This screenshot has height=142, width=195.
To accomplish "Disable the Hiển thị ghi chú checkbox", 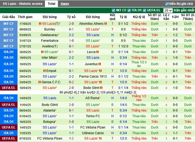I will (x=167, y=4).
